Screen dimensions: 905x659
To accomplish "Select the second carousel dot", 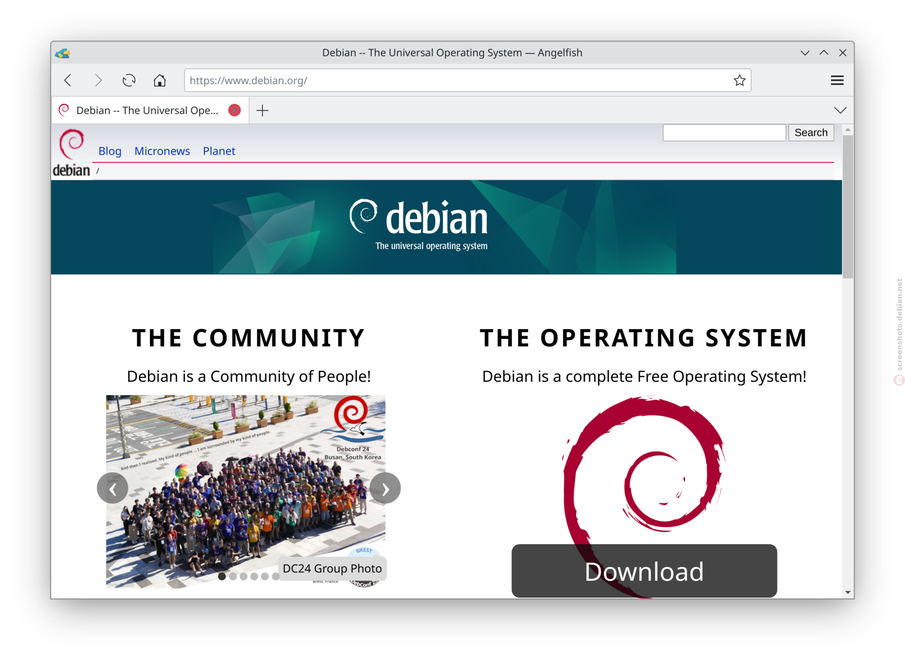I will click(x=233, y=576).
